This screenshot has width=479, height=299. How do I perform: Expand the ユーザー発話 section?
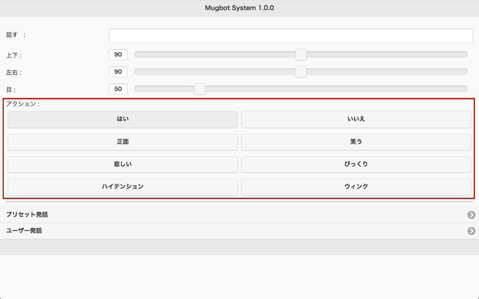pyautogui.click(x=24, y=231)
